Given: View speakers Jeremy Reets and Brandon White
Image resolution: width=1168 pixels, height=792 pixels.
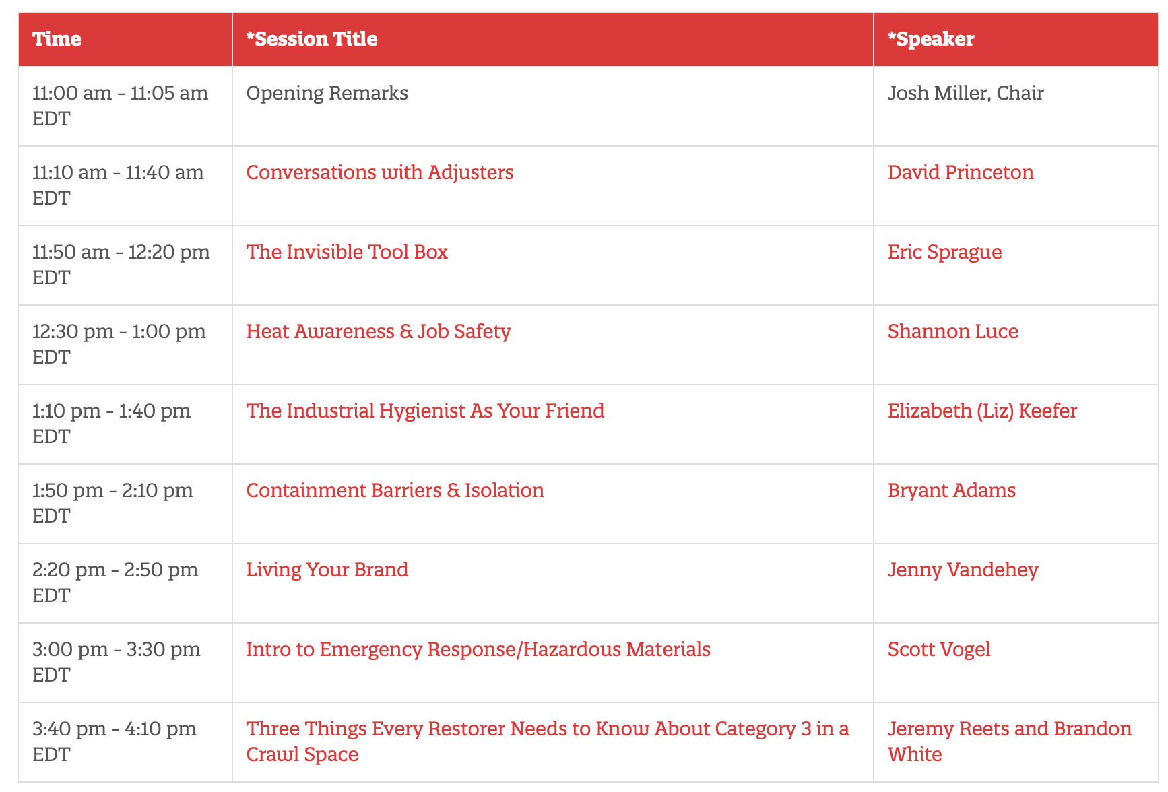Looking at the screenshot, I should click(x=1010, y=741).
